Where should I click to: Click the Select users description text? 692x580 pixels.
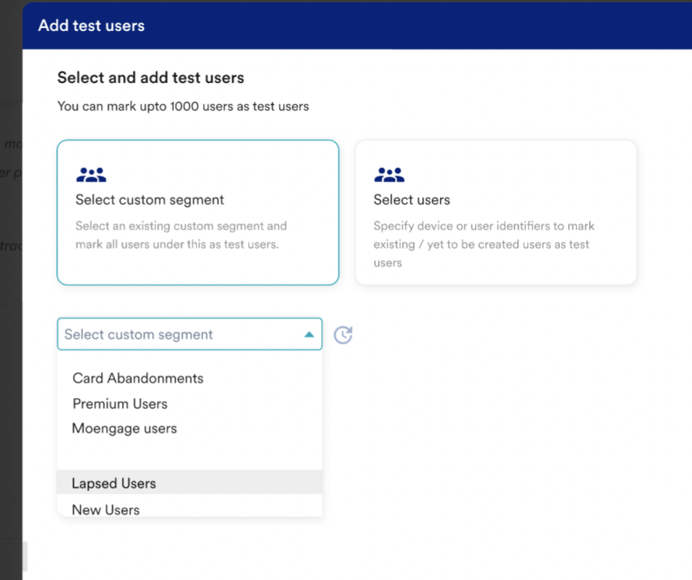click(x=482, y=244)
